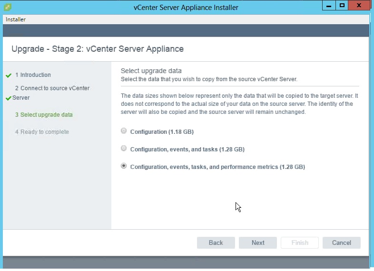374x271 pixels.
Task: Click the vCenter installer icon in title bar
Action: (x=7, y=7)
